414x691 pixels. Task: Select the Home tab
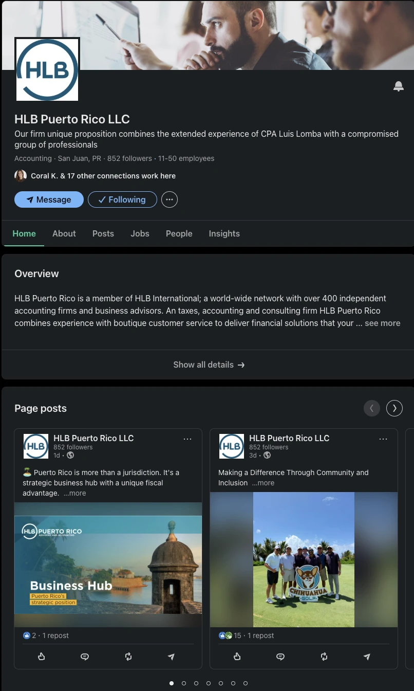[x=24, y=233]
